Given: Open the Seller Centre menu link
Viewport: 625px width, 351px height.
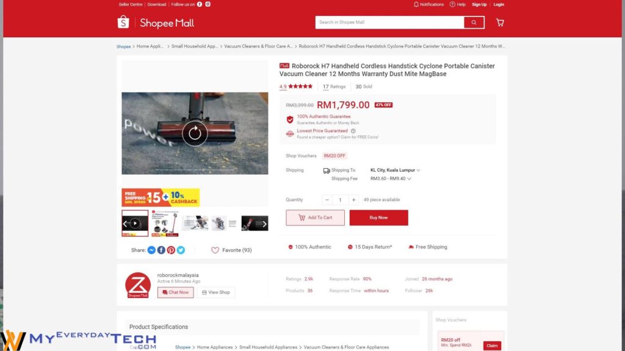Looking at the screenshot, I should click(x=131, y=4).
